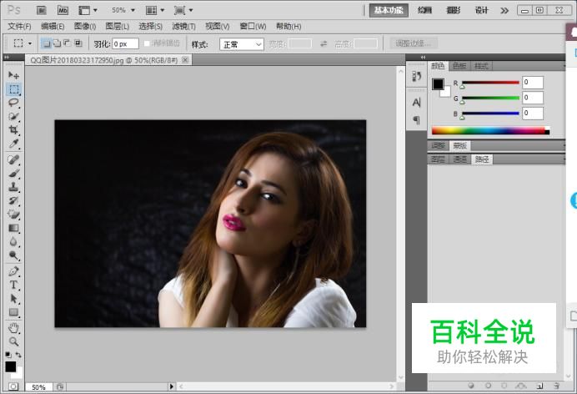Toggle Quick Mask mode
Screen dimensions: 577x394
13,386
